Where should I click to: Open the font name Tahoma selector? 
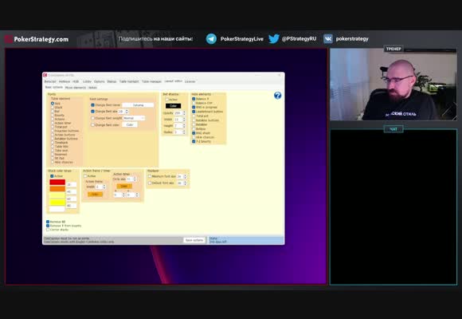click(x=138, y=105)
